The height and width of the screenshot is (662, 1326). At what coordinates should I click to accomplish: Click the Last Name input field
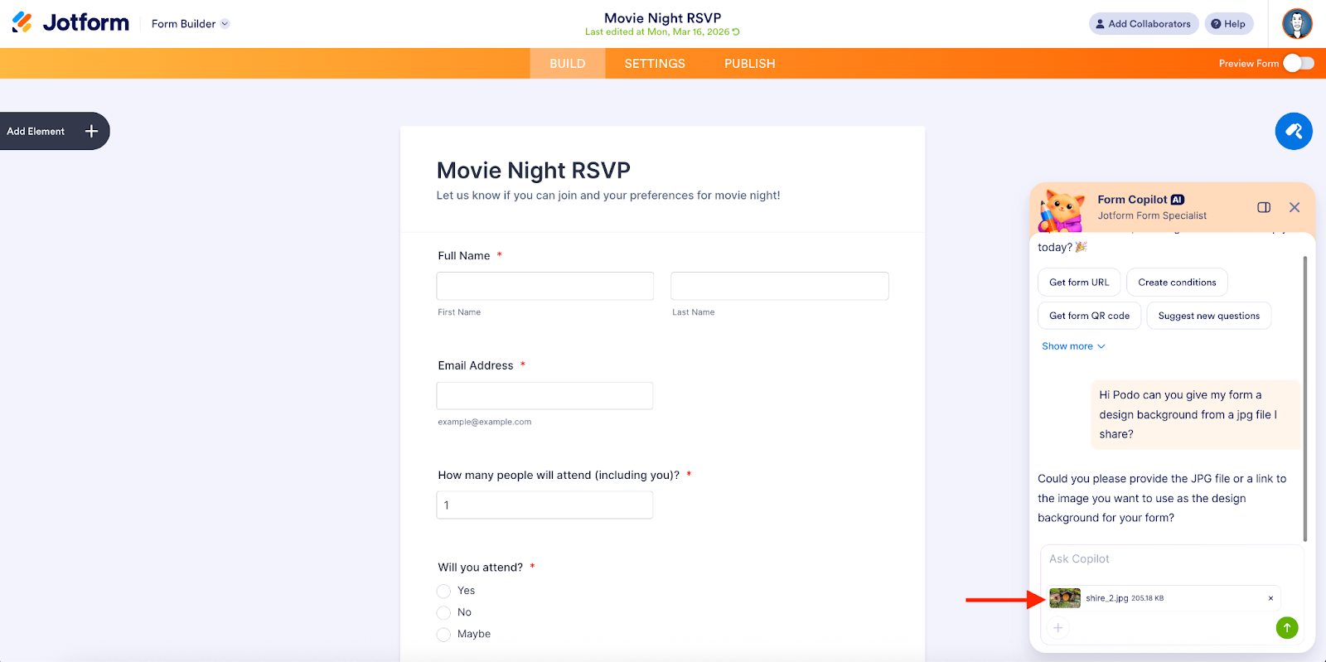(780, 286)
